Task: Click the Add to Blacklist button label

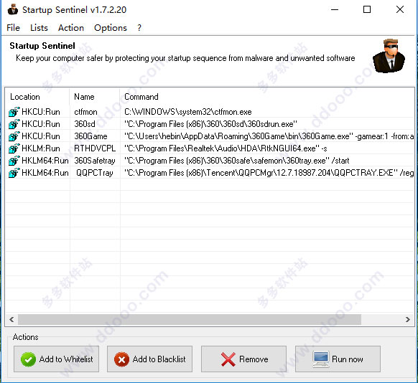Action: tap(159, 359)
